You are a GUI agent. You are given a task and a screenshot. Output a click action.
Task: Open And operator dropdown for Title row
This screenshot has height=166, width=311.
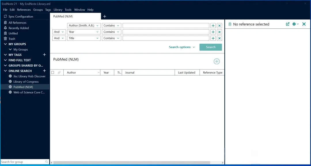click(59, 38)
